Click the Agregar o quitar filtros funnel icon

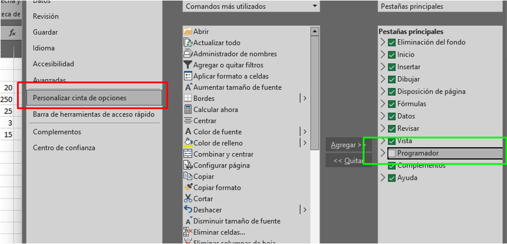pos(188,65)
